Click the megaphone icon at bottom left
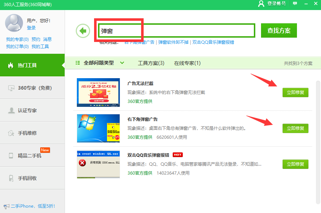 click(6, 206)
